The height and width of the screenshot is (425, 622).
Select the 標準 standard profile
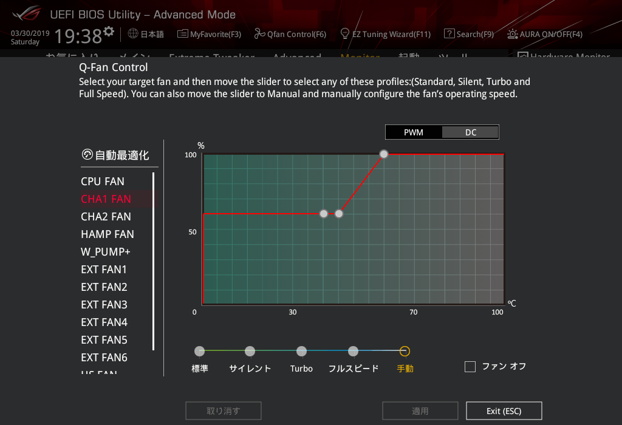[x=199, y=352]
